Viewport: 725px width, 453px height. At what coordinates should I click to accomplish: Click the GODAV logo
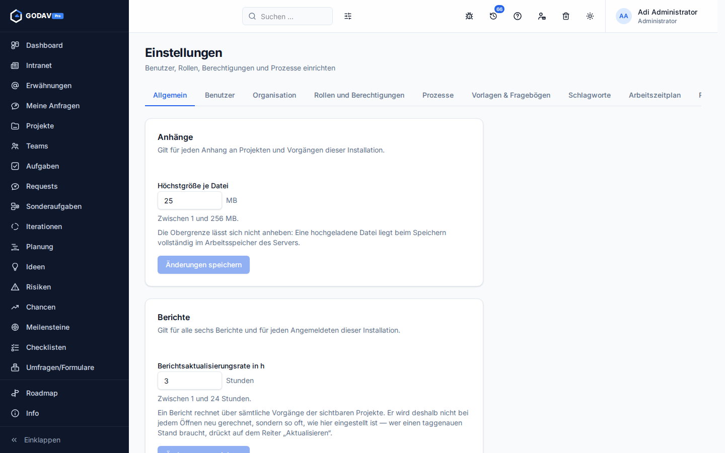click(37, 16)
